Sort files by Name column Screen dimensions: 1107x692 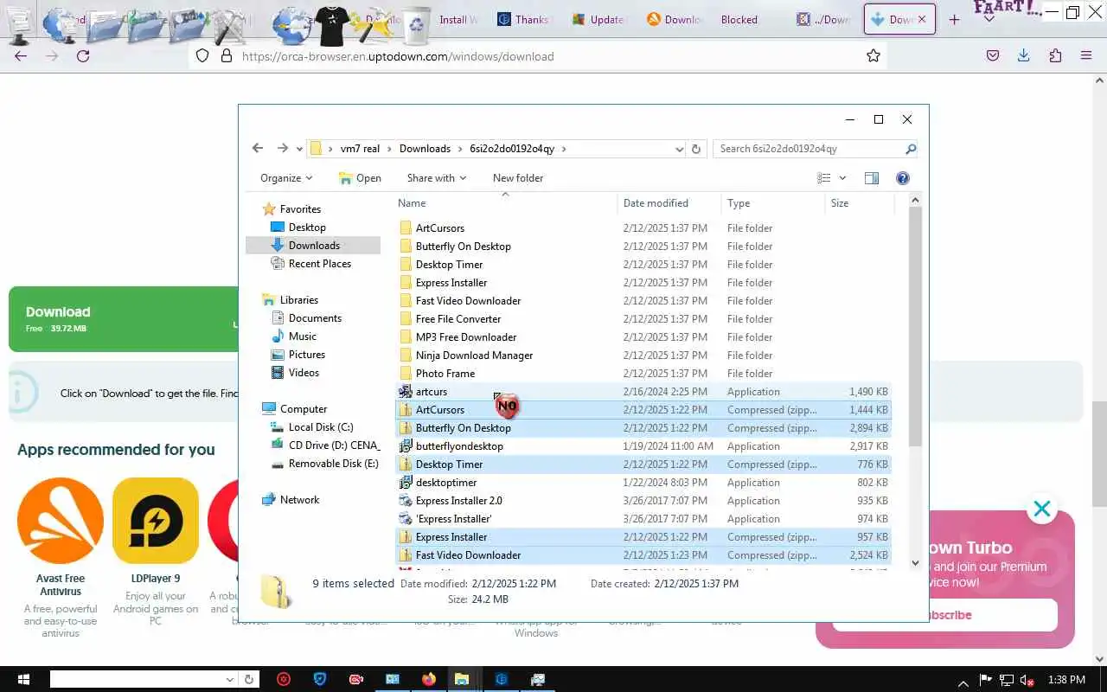[506, 203]
